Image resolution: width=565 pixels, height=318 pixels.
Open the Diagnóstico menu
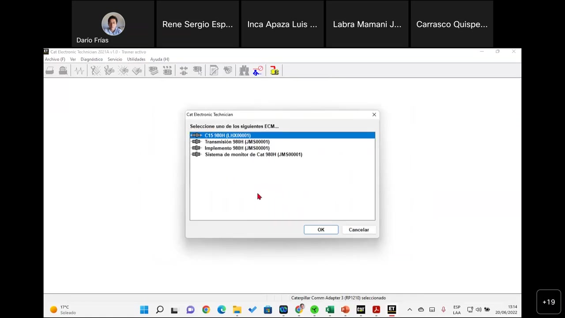coord(91,59)
